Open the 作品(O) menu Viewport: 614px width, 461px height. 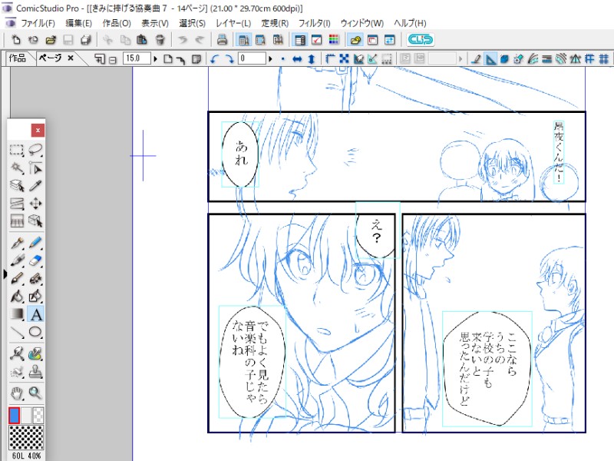[117, 23]
